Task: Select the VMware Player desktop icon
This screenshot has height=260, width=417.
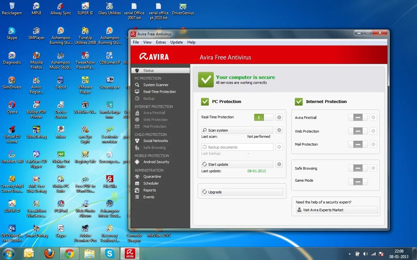Action: [85, 85]
